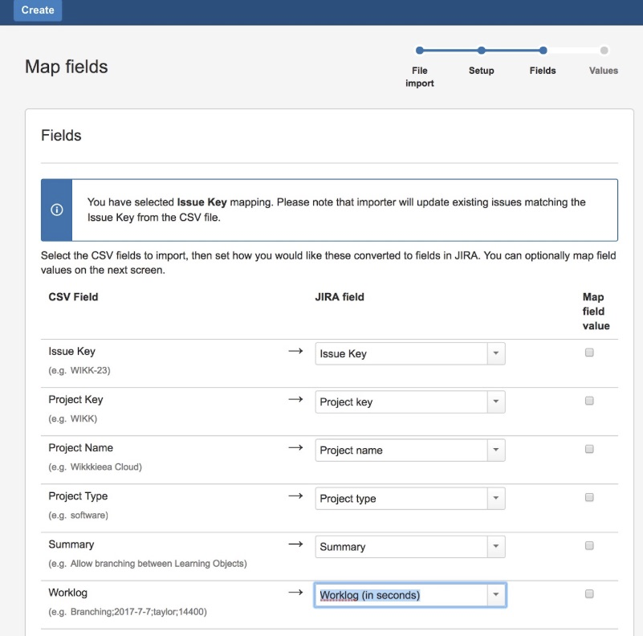This screenshot has height=636, width=643.
Task: Click the Values step dot
Action: coord(604,51)
